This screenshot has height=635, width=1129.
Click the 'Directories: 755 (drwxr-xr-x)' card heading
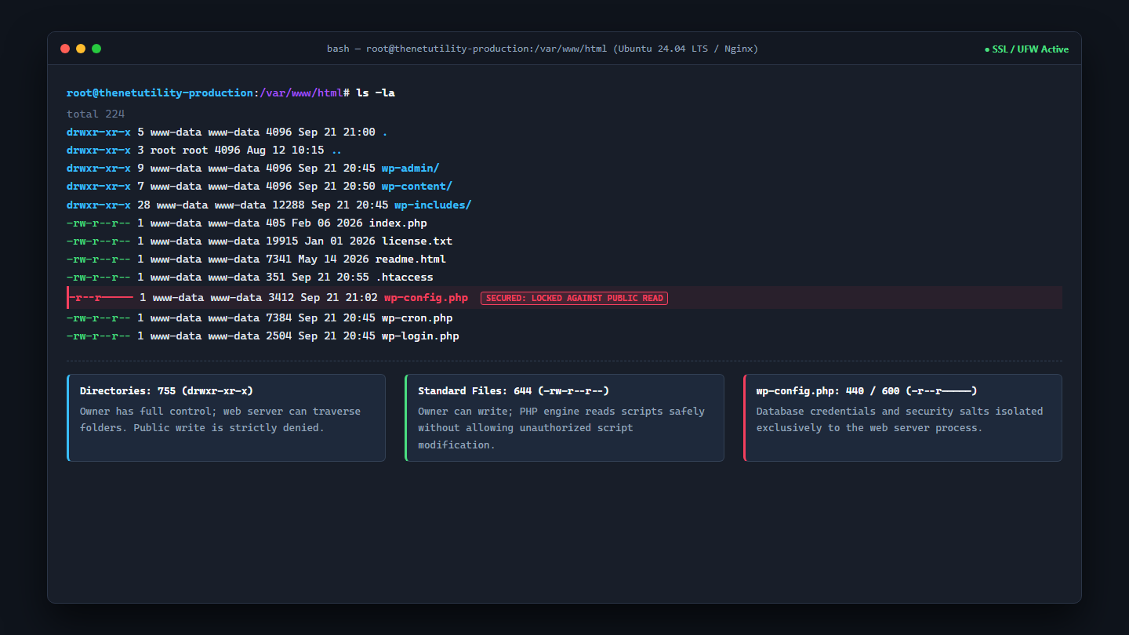(166, 390)
